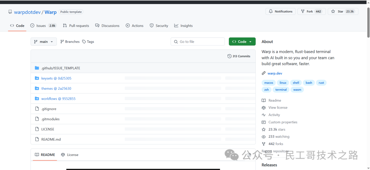Filter by the zsh topic tag
370x170 pixels.
(x=267, y=89)
